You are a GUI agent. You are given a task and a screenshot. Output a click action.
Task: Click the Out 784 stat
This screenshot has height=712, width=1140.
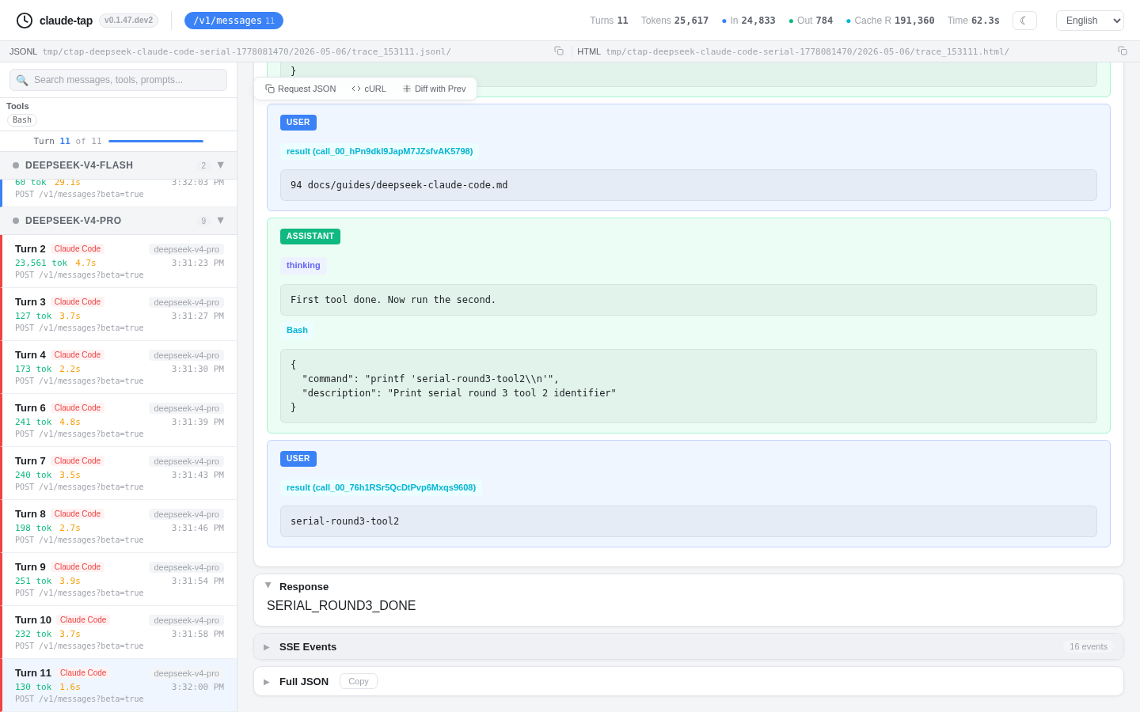tap(811, 21)
